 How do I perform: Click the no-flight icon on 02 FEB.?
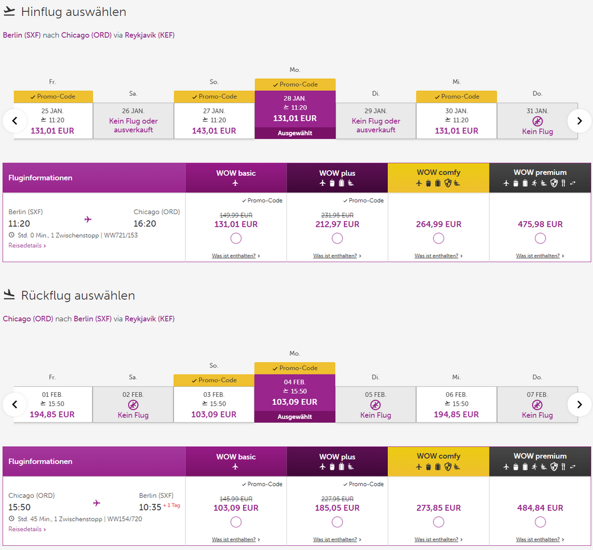(x=133, y=405)
